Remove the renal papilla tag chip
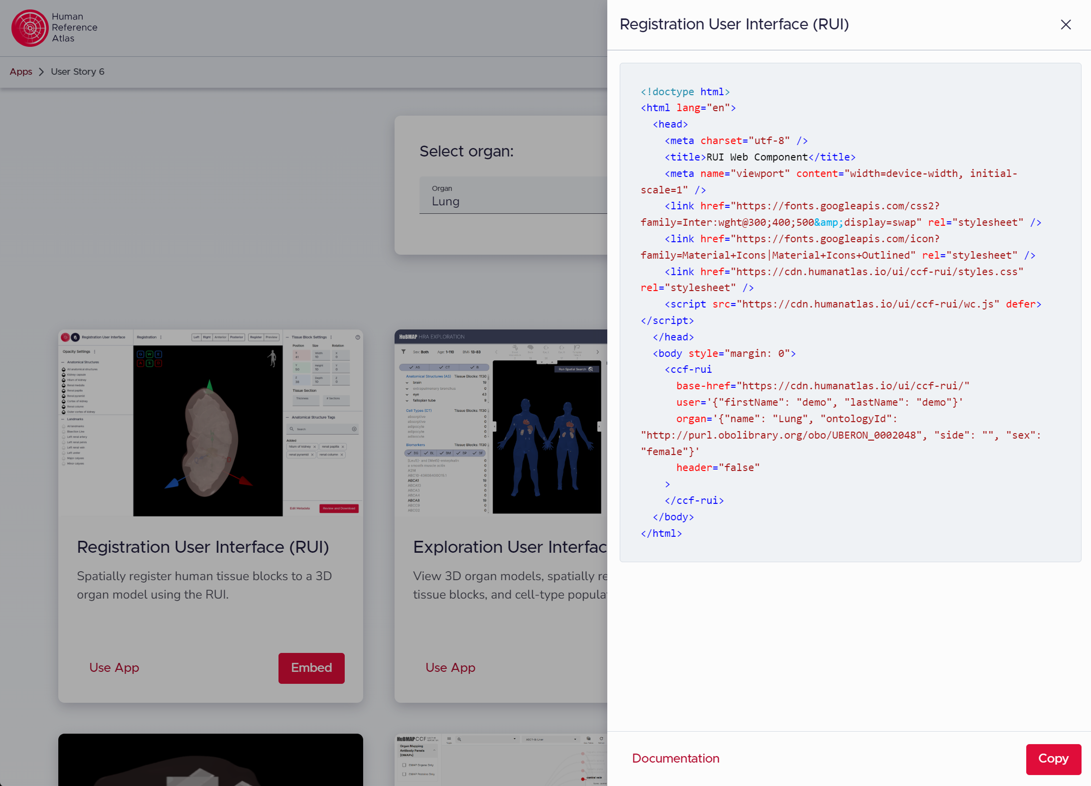1091x786 pixels. click(343, 447)
